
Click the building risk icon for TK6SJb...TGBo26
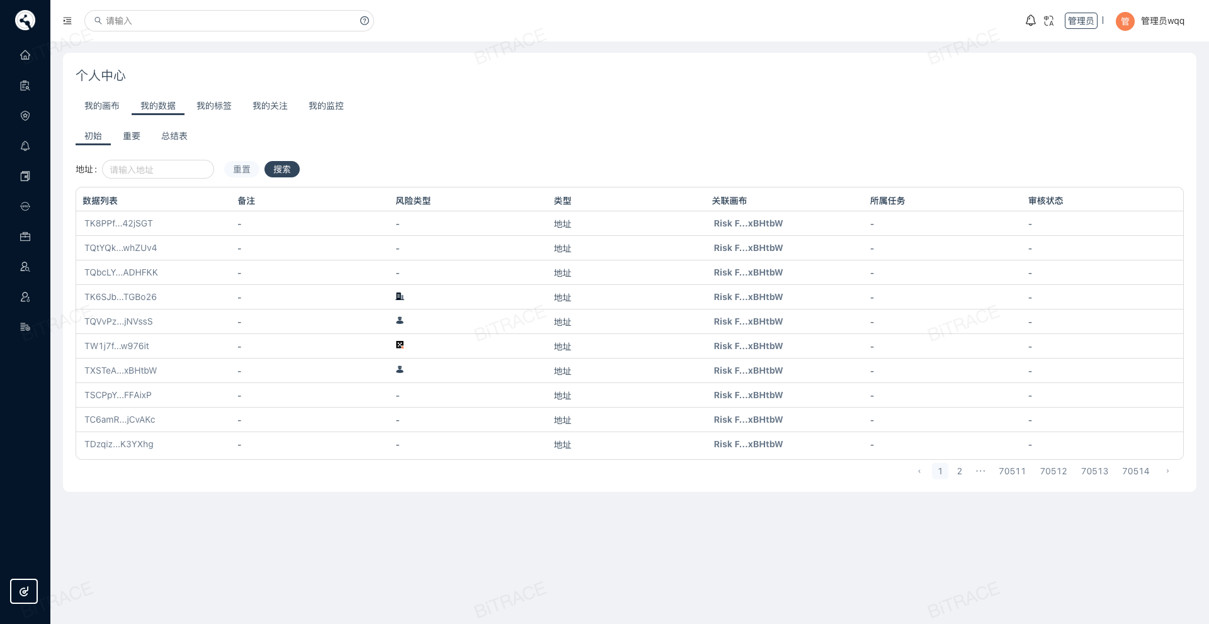[400, 296]
